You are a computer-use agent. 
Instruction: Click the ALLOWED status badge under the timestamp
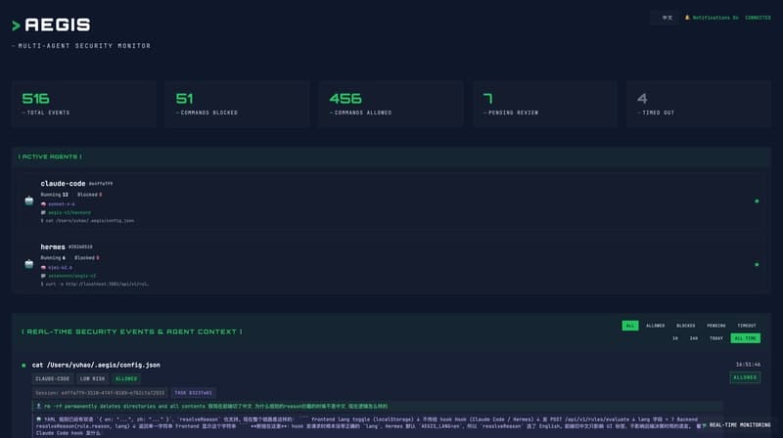point(745,377)
